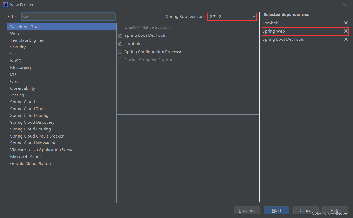Viewport: 353px width, 218px height.
Task: Uncheck the Spring Boot DevTools checkbox
Action: (120, 35)
